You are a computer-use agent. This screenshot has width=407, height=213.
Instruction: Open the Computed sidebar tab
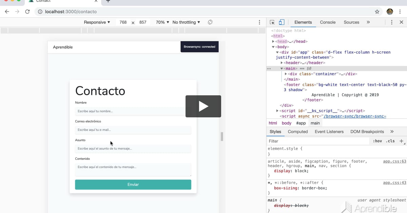pyautogui.click(x=298, y=132)
